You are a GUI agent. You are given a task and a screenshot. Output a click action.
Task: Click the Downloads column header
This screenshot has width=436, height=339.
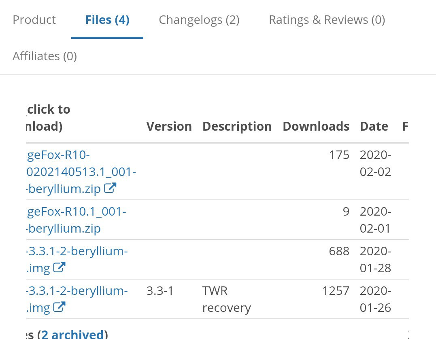point(316,126)
